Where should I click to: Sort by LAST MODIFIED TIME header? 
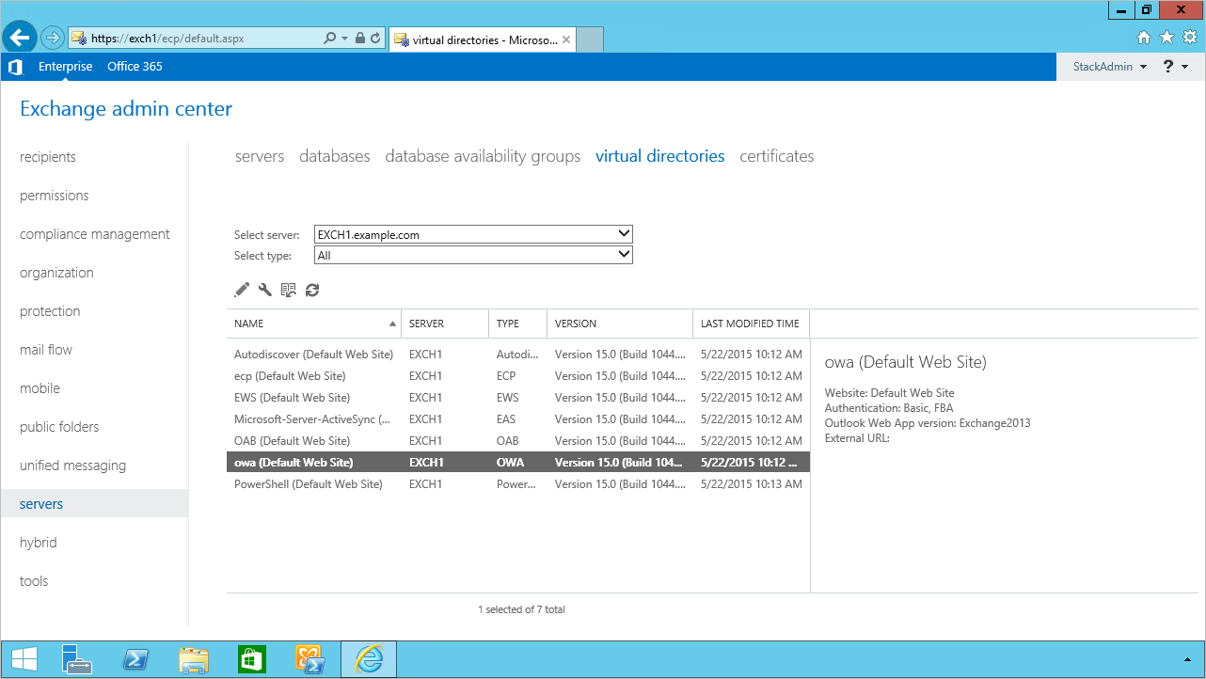751,324
